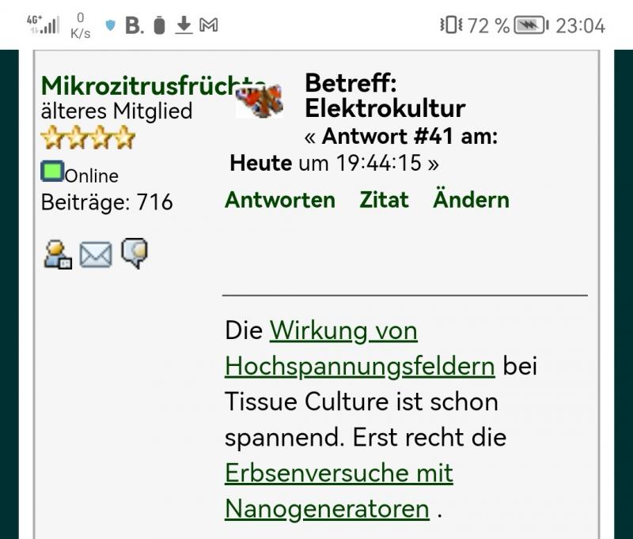Tap the 23:04 clock in status bar
Screen dimensions: 633x539
[x=580, y=25]
